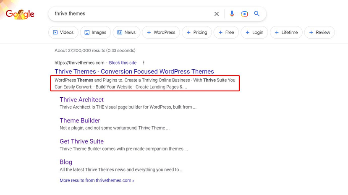This screenshot has width=348, height=195.
Task: Click the Thrive Theme Builder comes with description
Action: click(123, 149)
